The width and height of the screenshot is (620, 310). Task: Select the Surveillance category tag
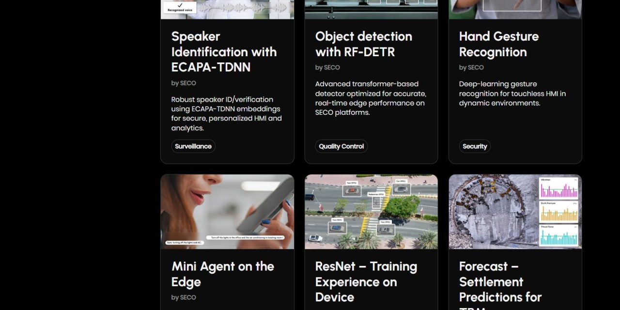coord(193,146)
